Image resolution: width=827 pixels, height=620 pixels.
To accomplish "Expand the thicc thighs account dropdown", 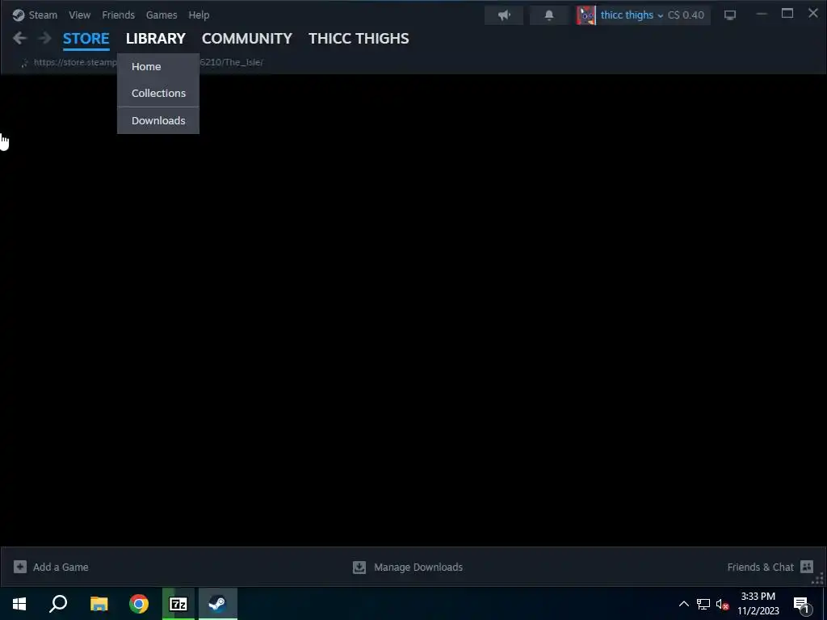I will tap(632, 15).
